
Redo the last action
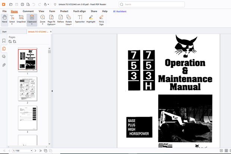coord(39,4)
